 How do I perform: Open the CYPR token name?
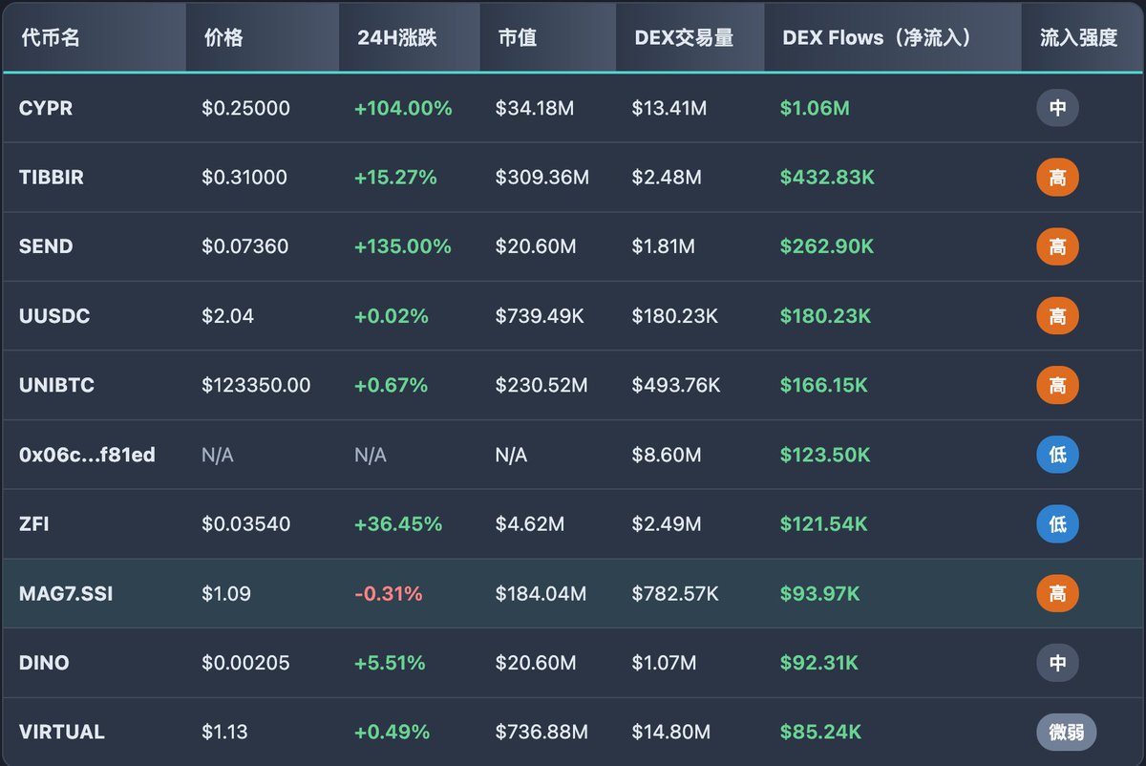tap(46, 108)
